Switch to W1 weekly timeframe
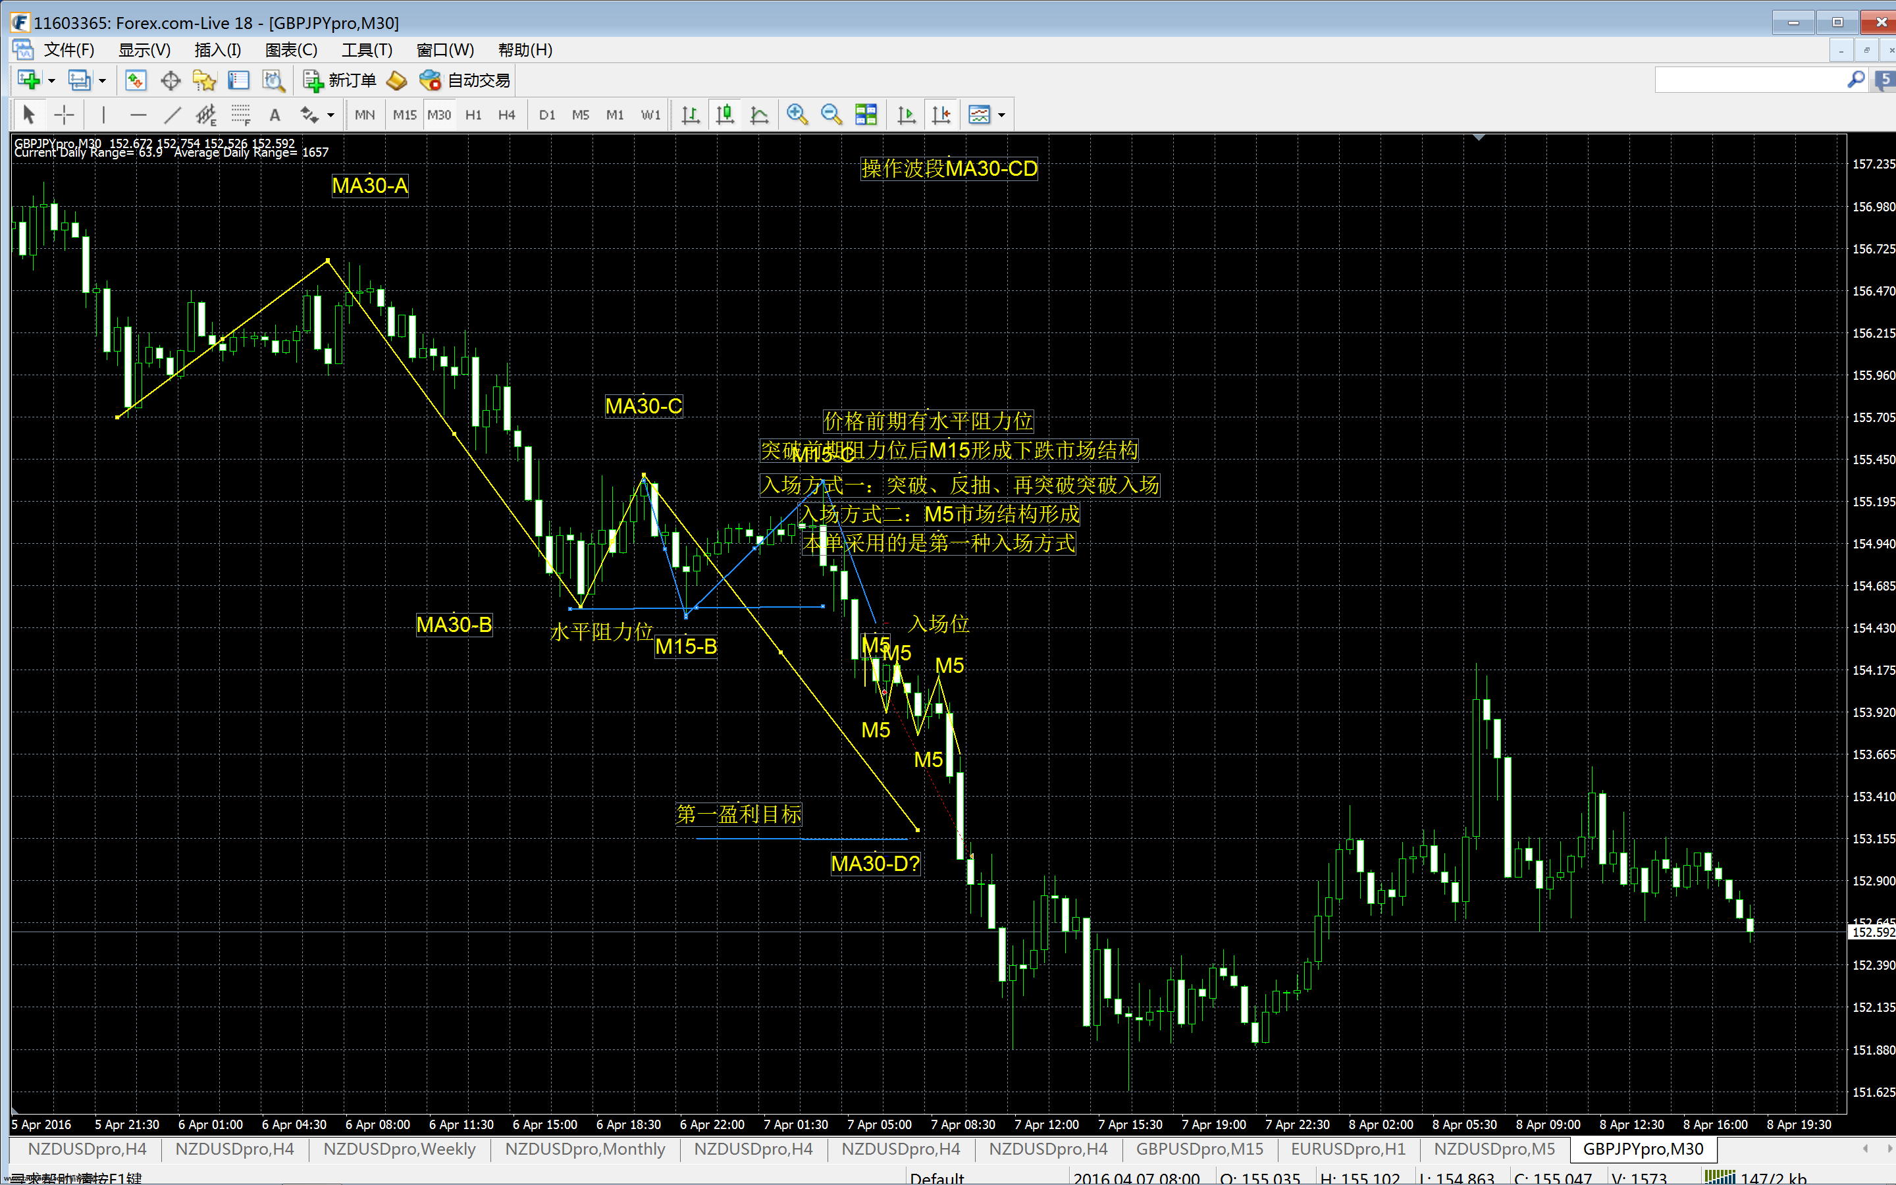The image size is (1896, 1185). click(x=650, y=115)
